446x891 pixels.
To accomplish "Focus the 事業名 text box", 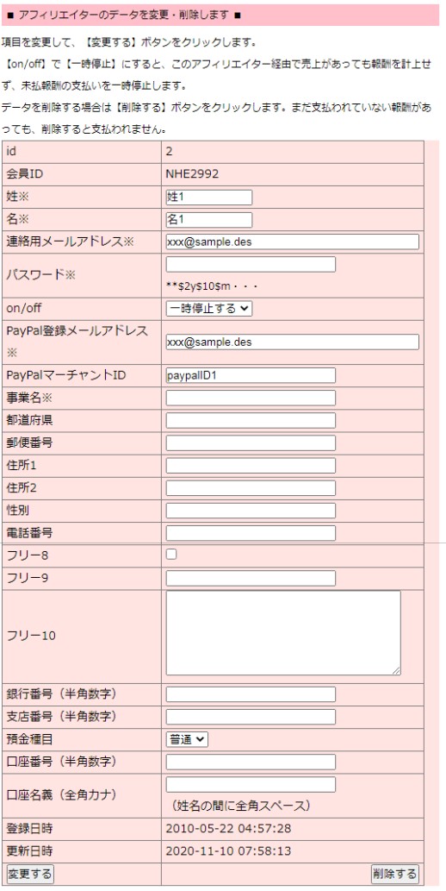I will click(x=251, y=398).
